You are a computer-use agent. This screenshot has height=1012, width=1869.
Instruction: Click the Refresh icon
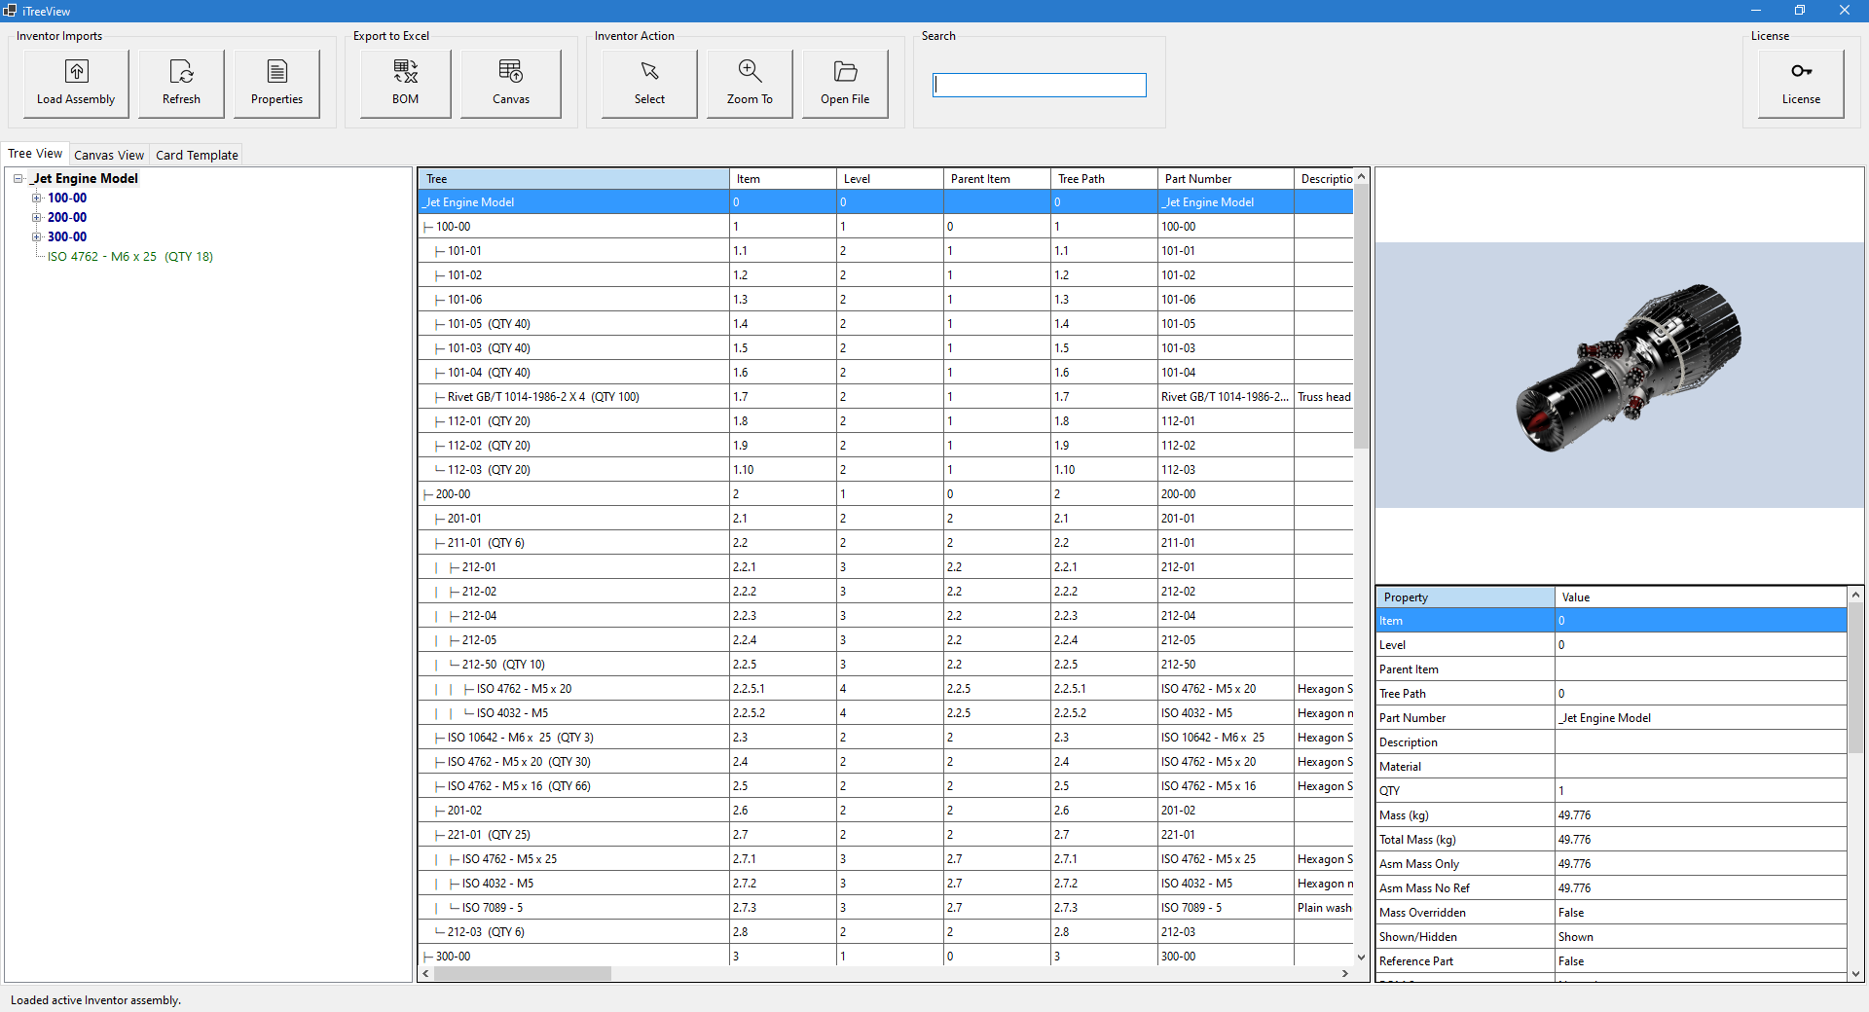pos(181,83)
